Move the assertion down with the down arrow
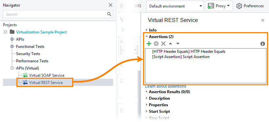This screenshot has width=269, height=122. coord(178,44)
